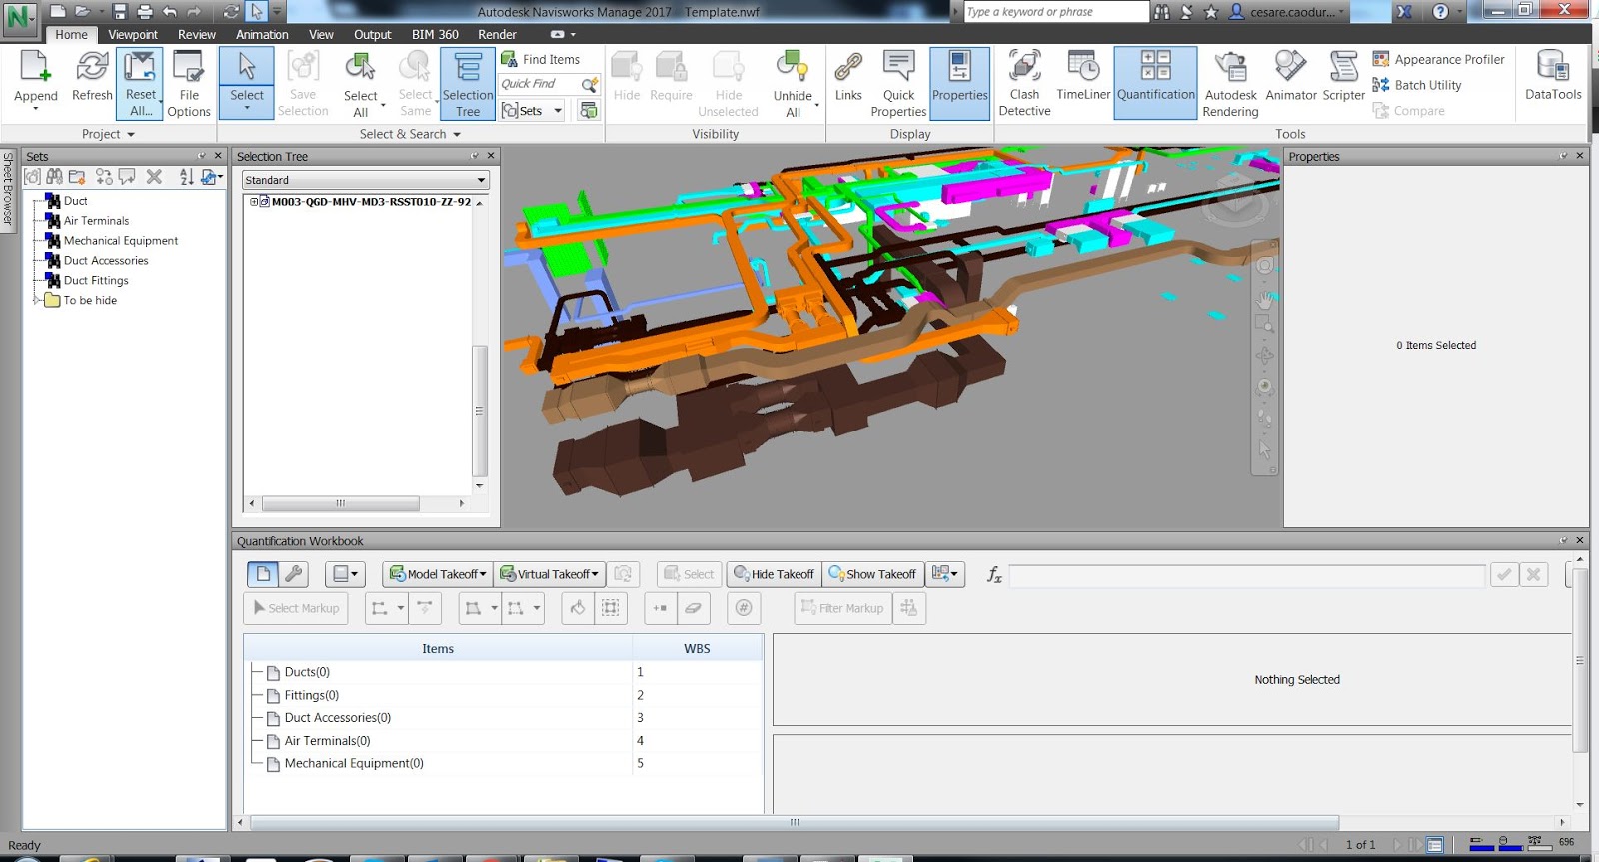The image size is (1599, 862).
Task: Toggle the Selection Tree window
Action: coord(468,83)
